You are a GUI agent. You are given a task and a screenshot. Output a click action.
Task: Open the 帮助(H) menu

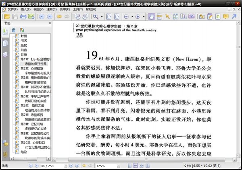[x=91, y=9]
